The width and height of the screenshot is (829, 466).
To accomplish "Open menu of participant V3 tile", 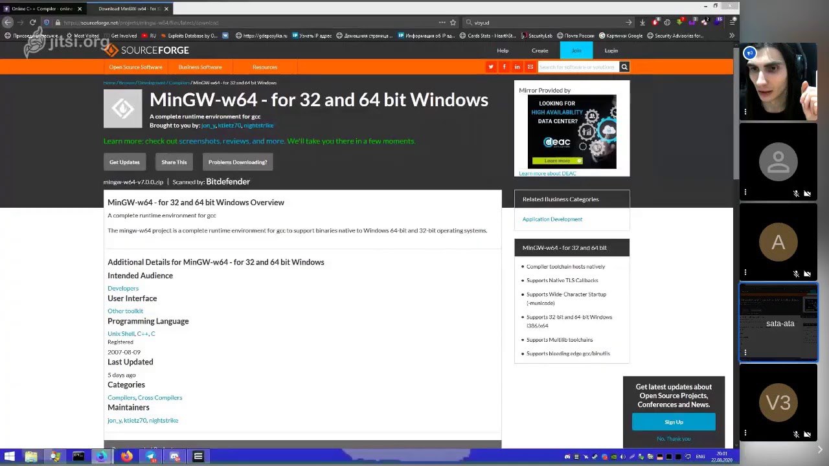I will [745, 433].
